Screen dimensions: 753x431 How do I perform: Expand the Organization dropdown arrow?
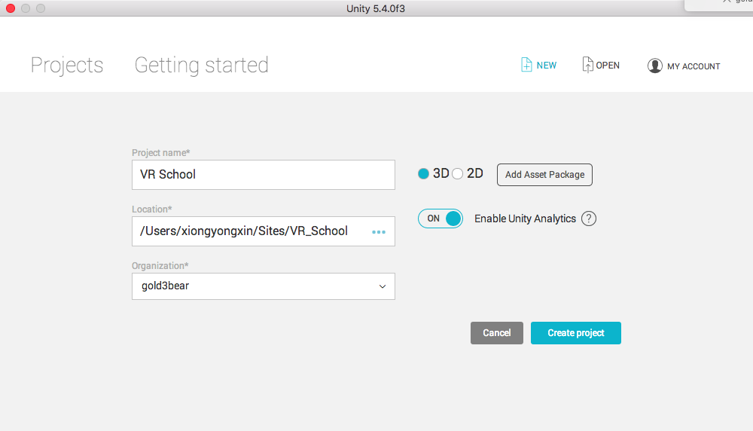[x=383, y=286]
